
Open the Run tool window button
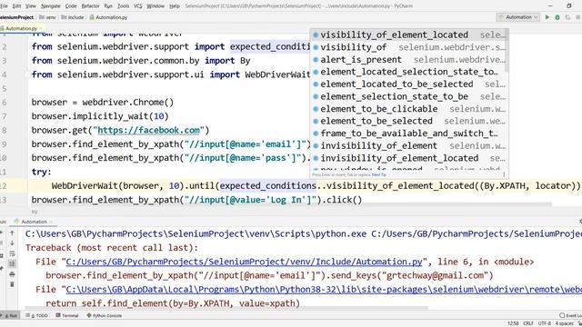tap(10, 315)
